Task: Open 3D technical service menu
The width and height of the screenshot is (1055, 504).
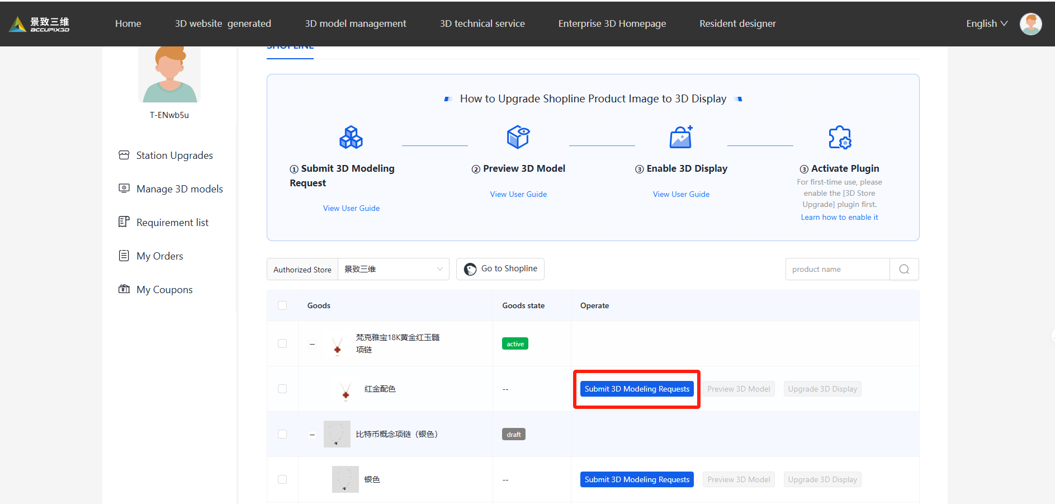Action: [482, 23]
